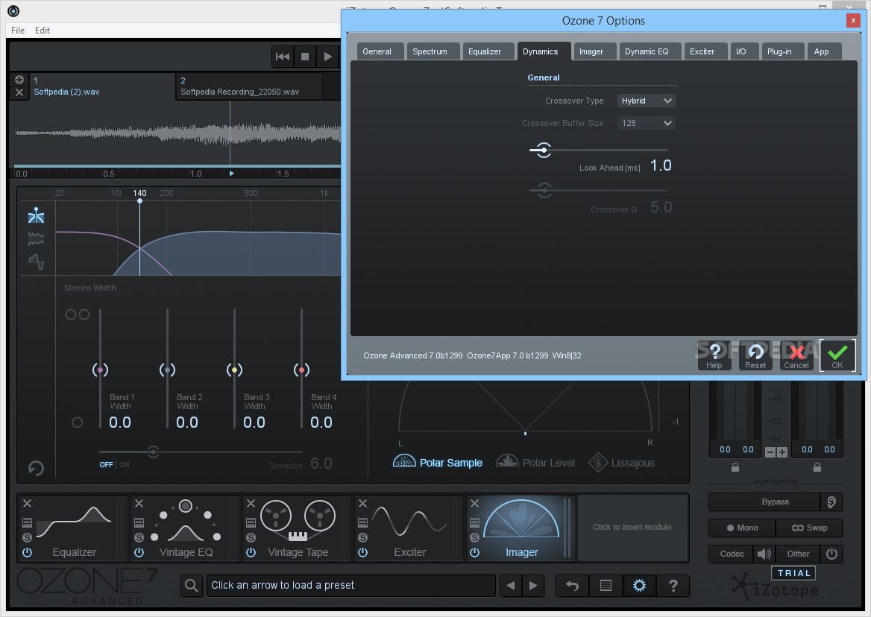Open options with the gear icon
Viewport: 871px width, 617px height.
click(x=639, y=586)
